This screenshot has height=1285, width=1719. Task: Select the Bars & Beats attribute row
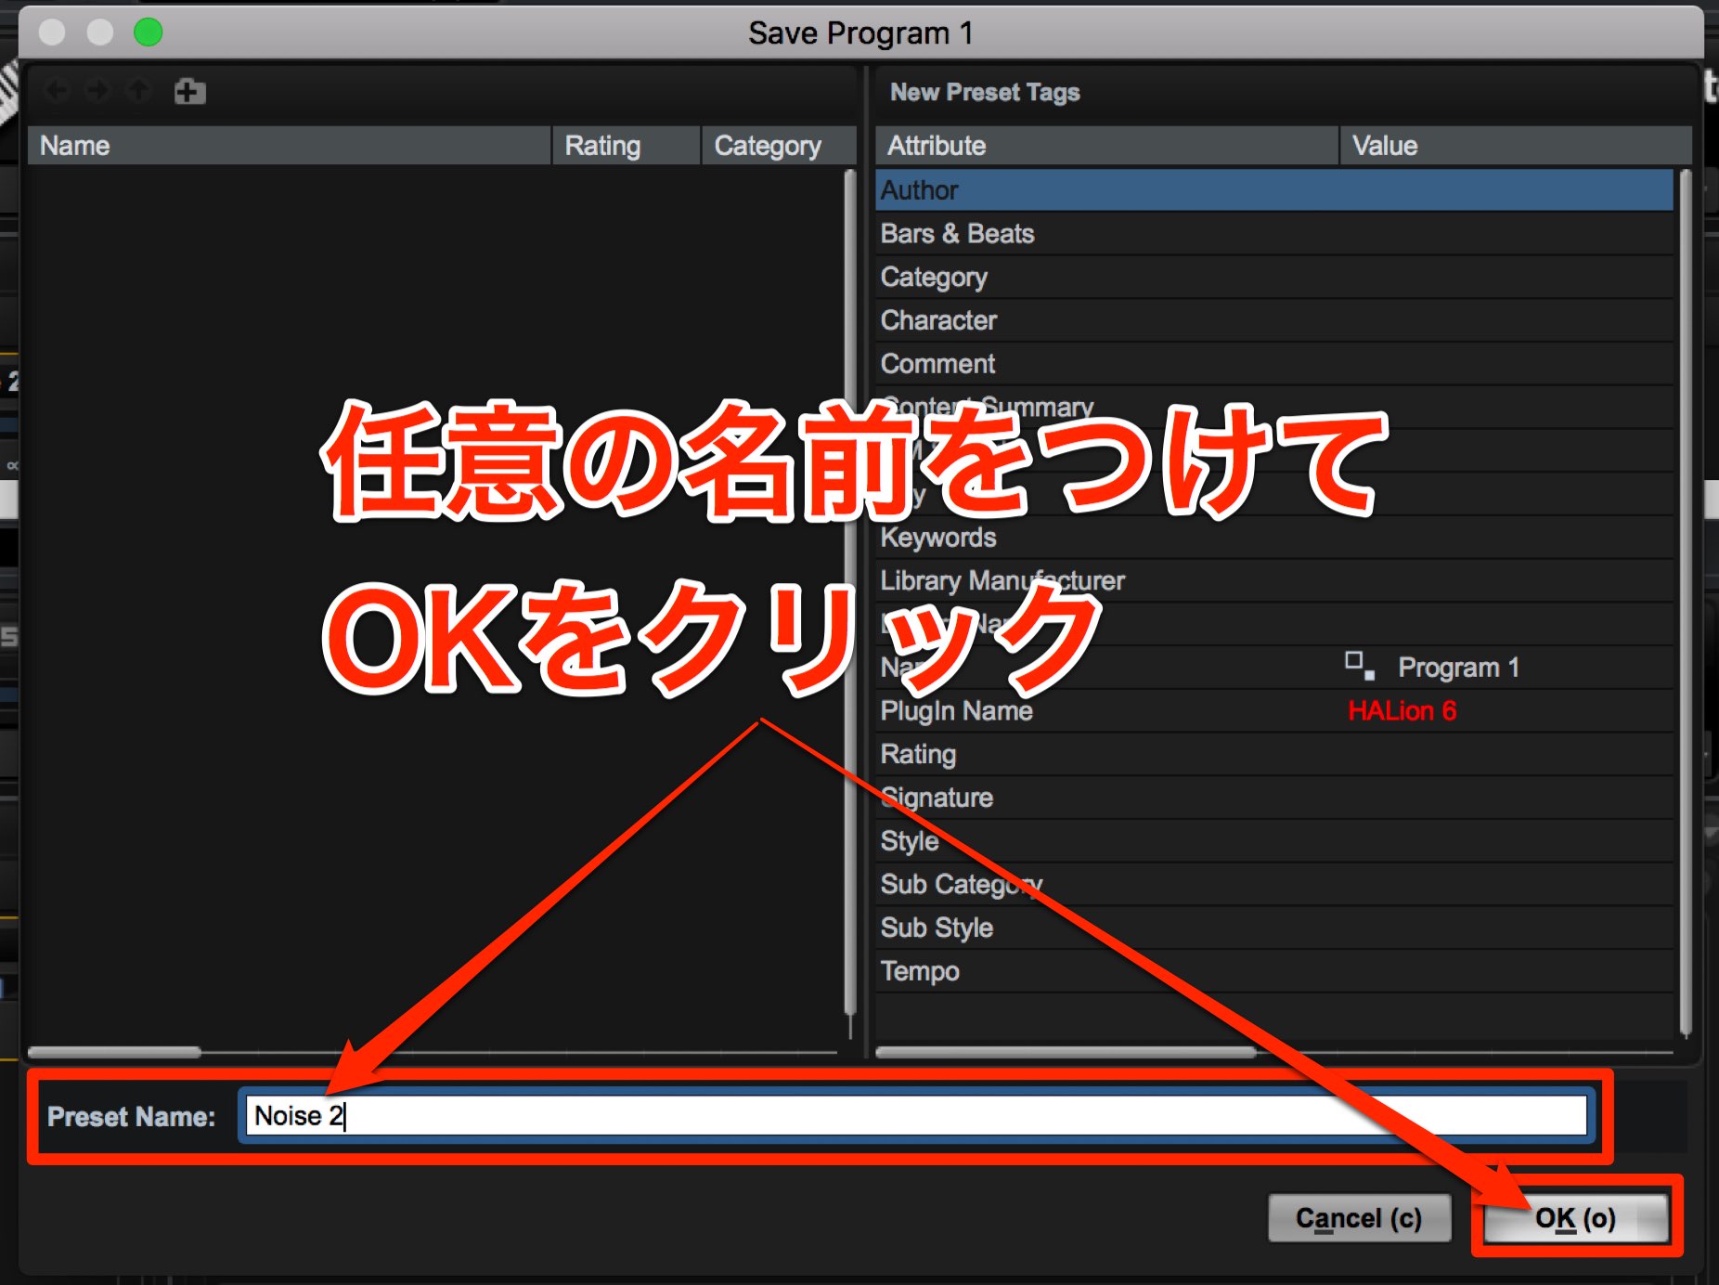[1274, 234]
